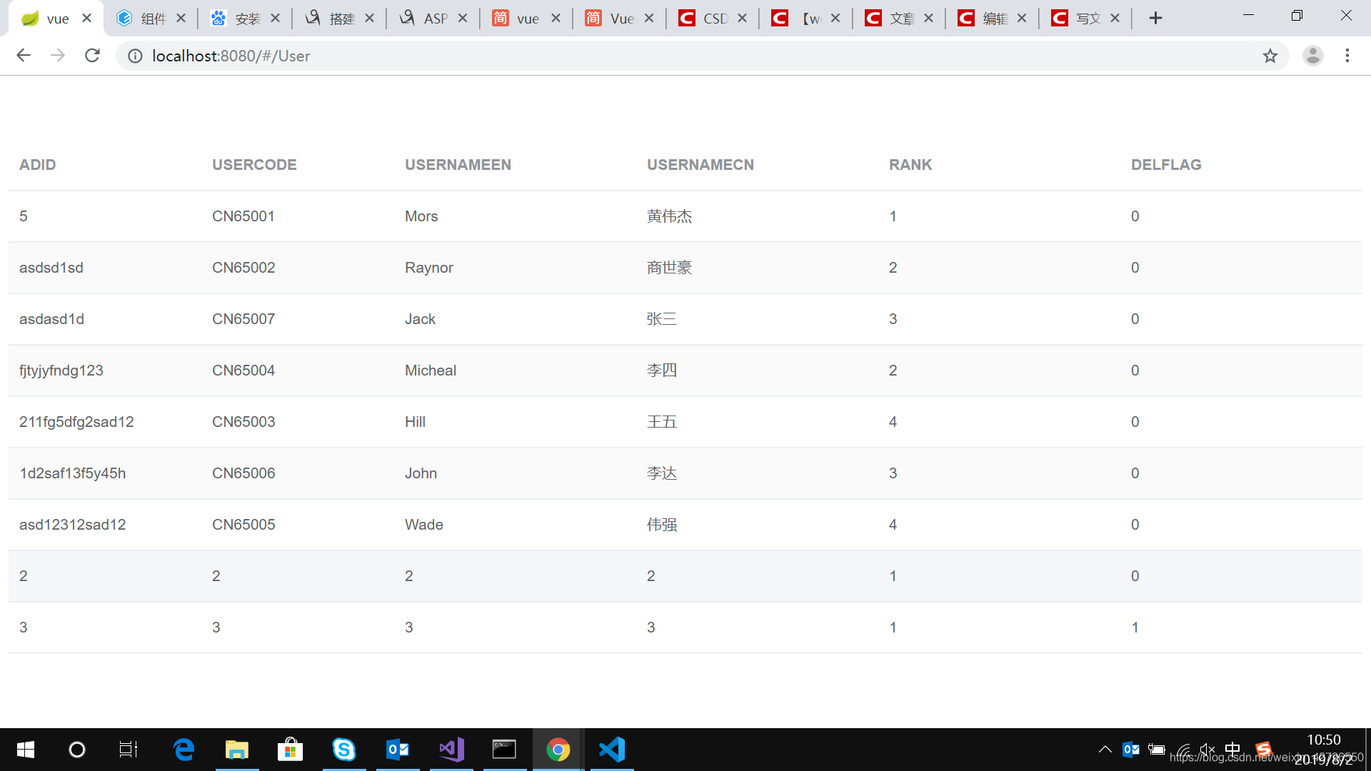Launch Skype from the taskbar
Image resolution: width=1371 pixels, height=771 pixels.
pyautogui.click(x=344, y=750)
